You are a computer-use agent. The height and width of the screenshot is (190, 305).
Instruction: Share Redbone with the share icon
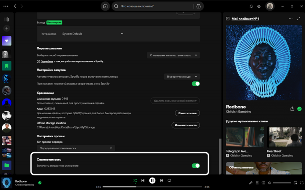click(292, 109)
